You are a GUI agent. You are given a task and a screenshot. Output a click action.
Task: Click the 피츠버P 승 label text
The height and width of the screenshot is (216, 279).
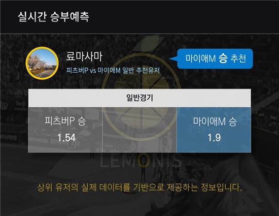pos(65,120)
